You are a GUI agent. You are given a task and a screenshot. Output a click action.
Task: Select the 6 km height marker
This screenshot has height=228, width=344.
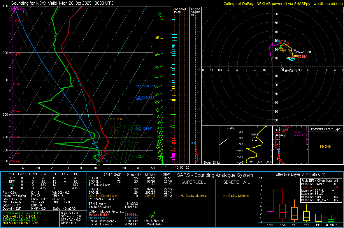tap(16, 111)
